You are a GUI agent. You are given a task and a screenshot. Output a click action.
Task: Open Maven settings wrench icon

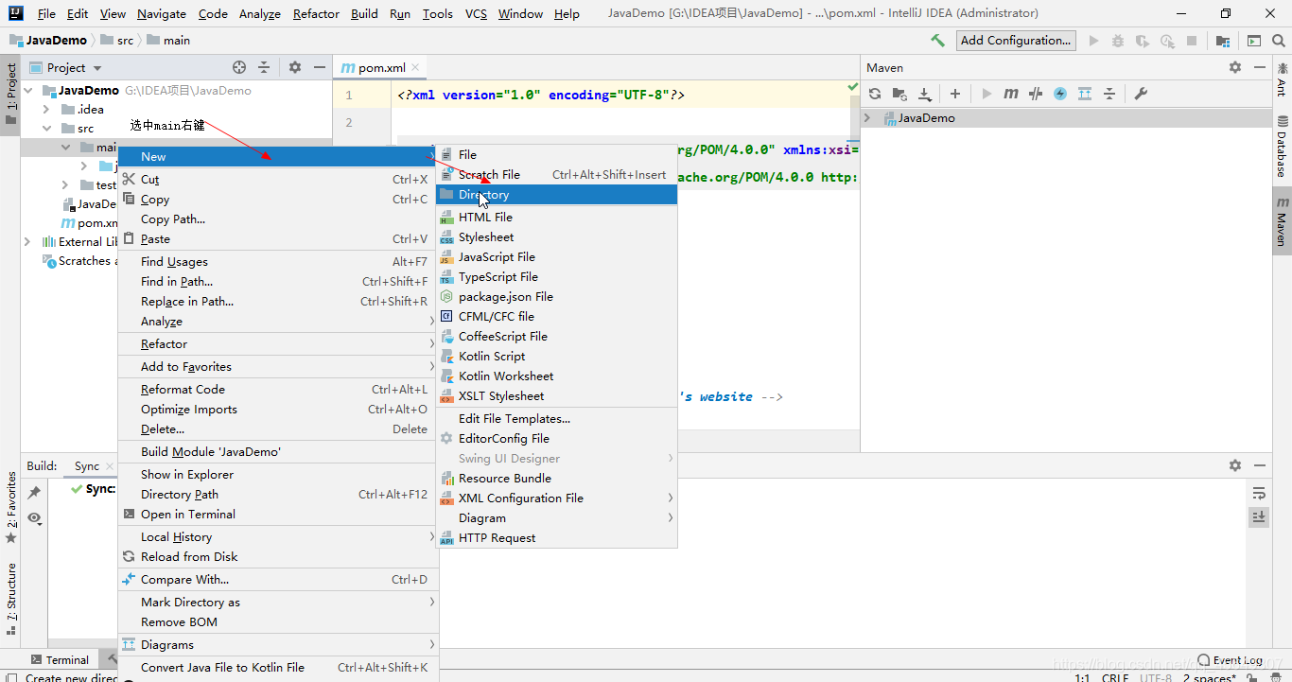(x=1141, y=94)
